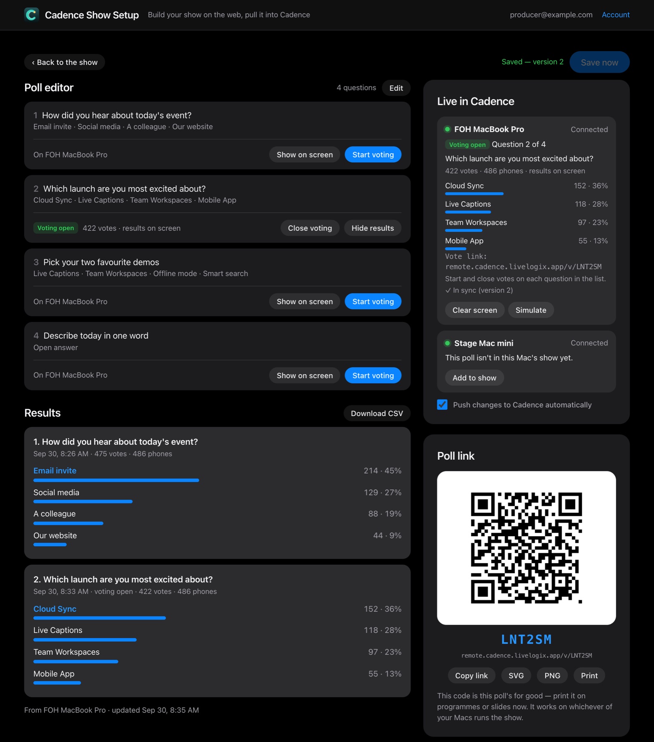This screenshot has width=654, height=742.
Task: Click the Voting open badge in Live in Cadence
Action: [x=467, y=145]
